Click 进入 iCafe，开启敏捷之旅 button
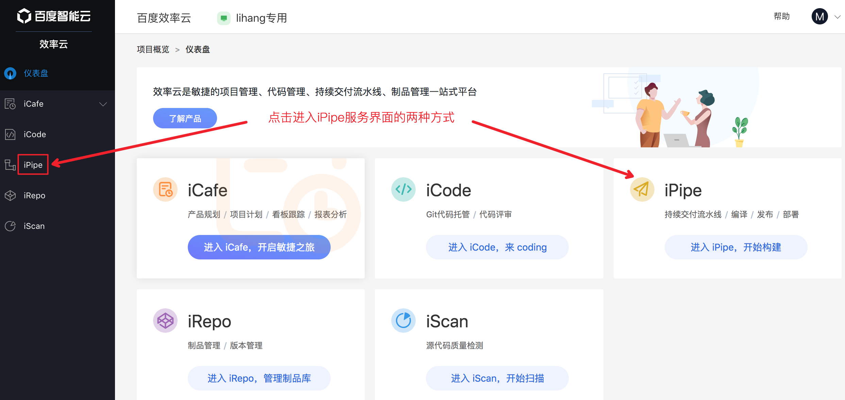 click(259, 247)
